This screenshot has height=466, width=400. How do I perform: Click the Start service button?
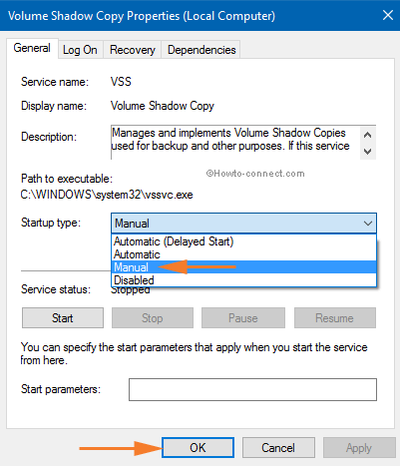coord(63,318)
